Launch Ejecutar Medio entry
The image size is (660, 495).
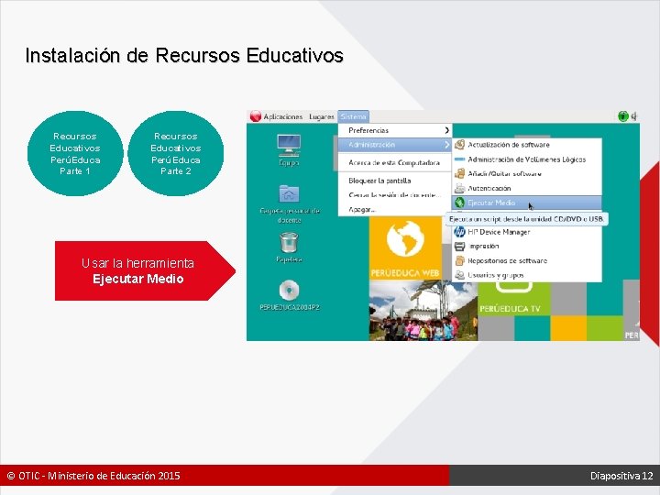527,203
